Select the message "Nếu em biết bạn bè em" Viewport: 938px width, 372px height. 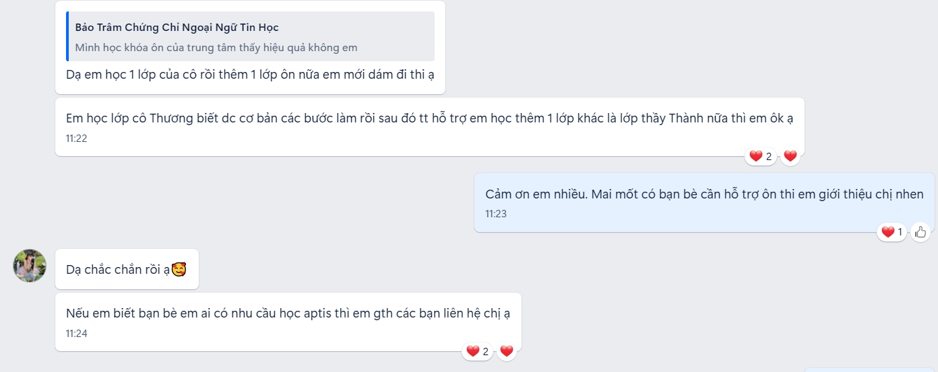[x=288, y=313]
